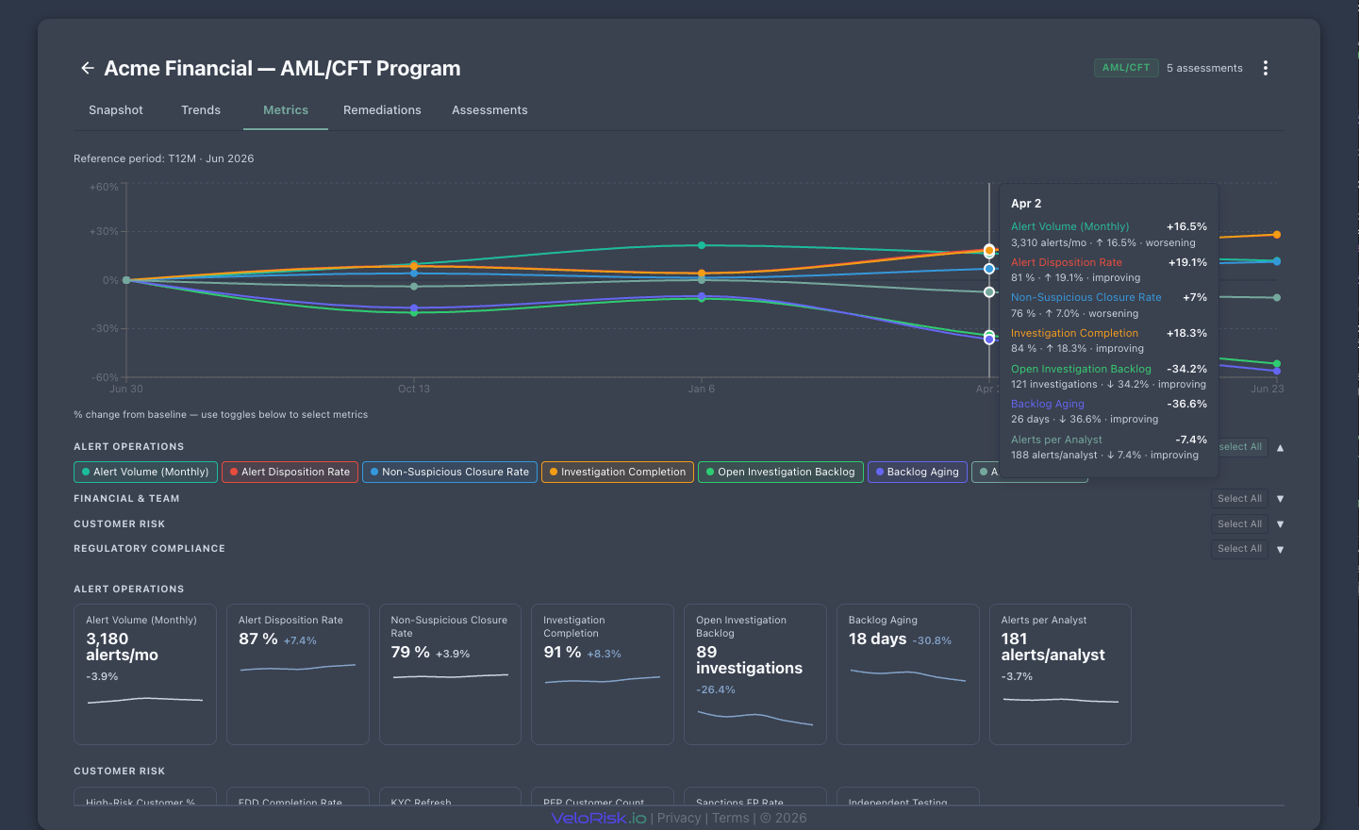Click the FINANCIAL & TEAM heading
The width and height of the screenshot is (1359, 830).
(x=126, y=499)
